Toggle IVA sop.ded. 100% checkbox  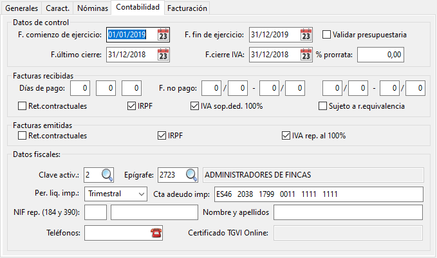tap(195, 106)
